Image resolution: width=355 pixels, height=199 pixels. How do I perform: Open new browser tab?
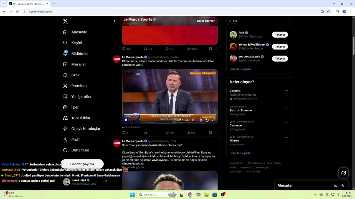pyautogui.click(x=54, y=4)
